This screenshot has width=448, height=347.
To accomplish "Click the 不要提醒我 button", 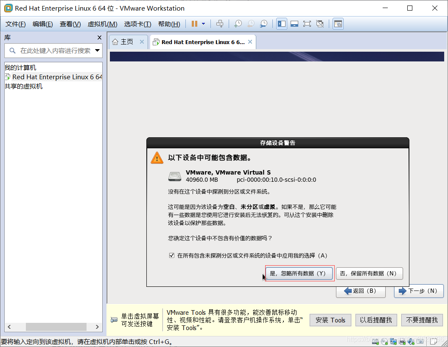I will pyautogui.click(x=422, y=320).
